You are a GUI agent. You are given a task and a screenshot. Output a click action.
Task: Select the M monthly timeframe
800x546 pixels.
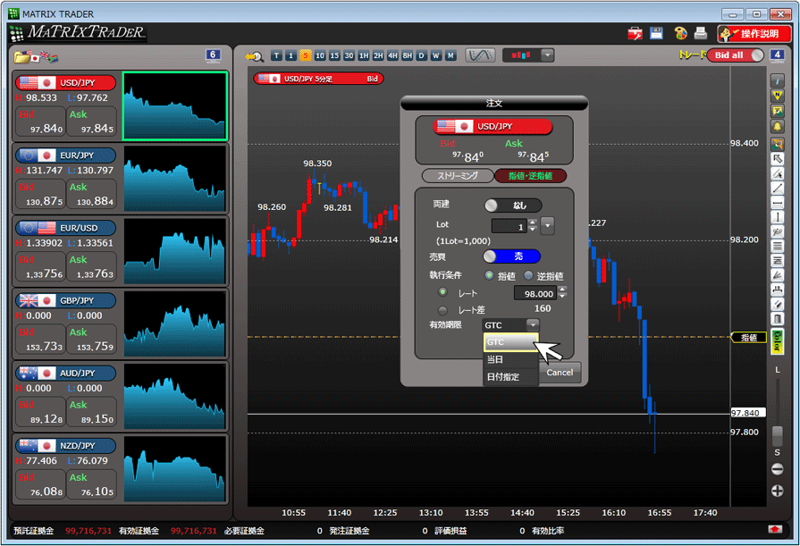click(x=451, y=55)
